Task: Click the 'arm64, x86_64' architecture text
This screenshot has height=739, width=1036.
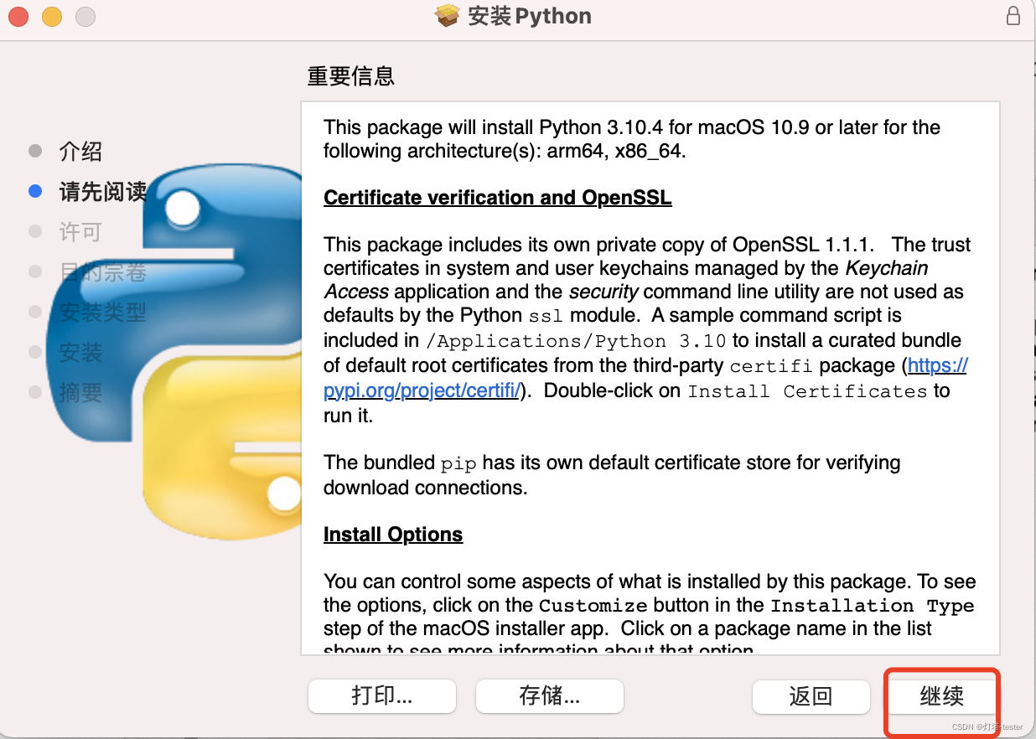Action: point(614,152)
